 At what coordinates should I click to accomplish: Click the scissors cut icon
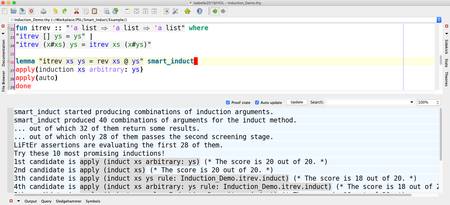click(x=76, y=11)
